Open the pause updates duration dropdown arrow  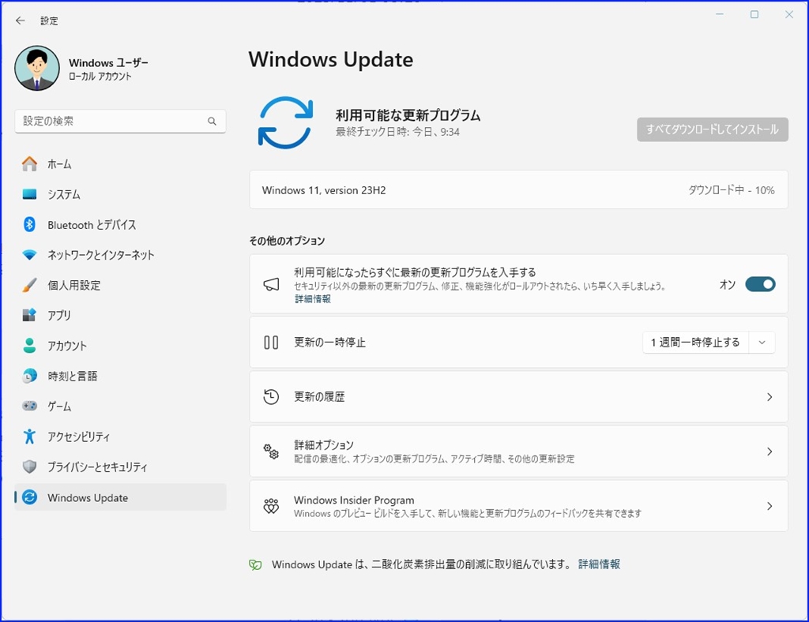[762, 342]
